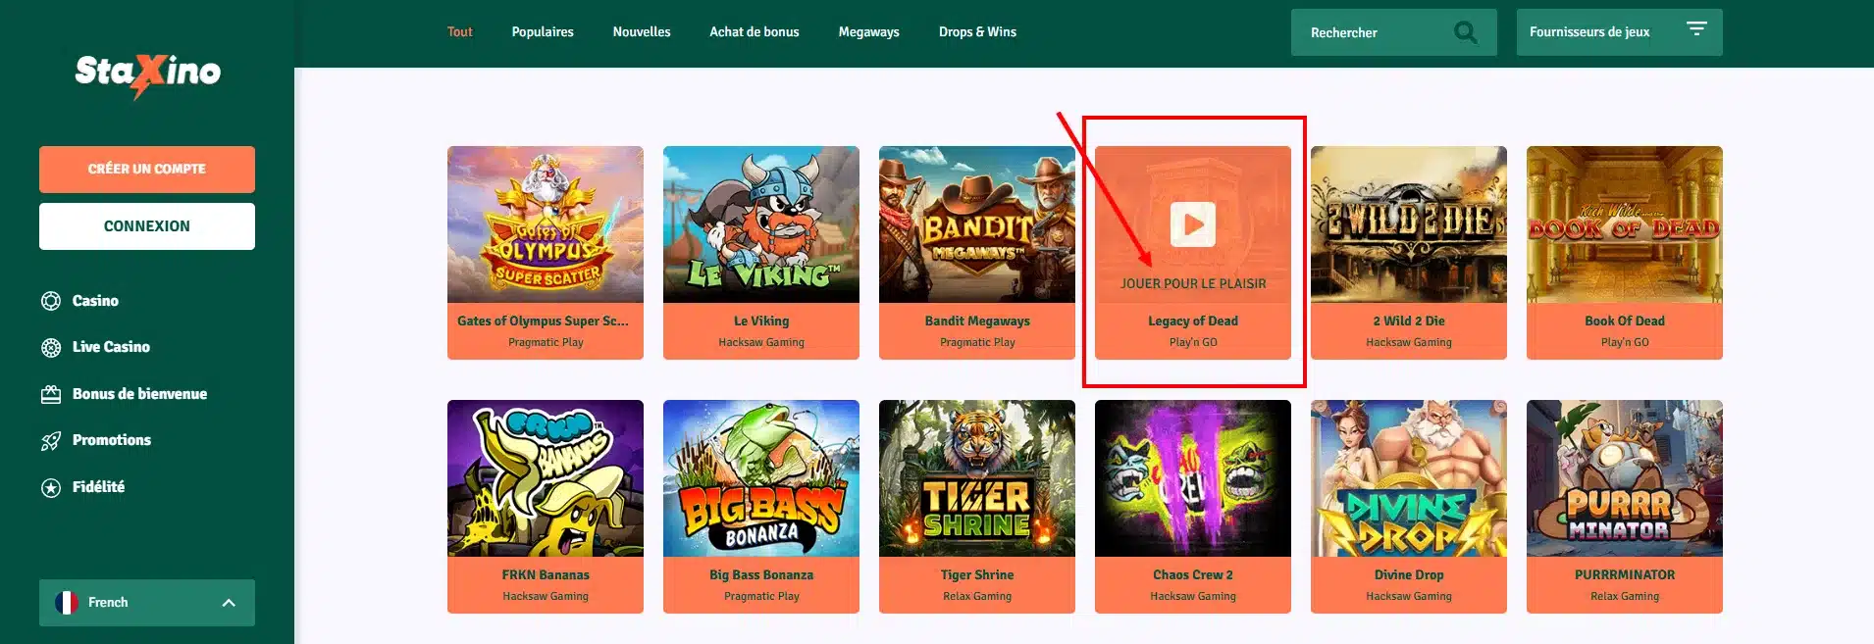This screenshot has width=1874, height=644.
Task: Click the Live Casino icon in sidebar
Action: click(x=51, y=347)
